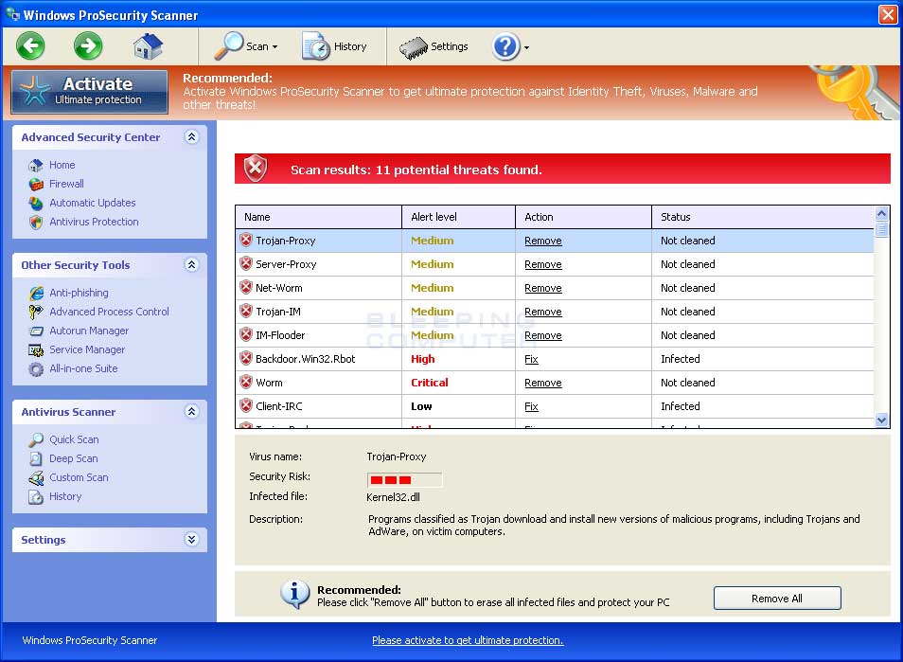Open Automatic Updates
The image size is (903, 662).
[x=92, y=203]
